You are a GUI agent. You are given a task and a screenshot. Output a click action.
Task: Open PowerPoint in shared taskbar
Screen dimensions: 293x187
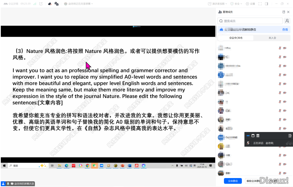(123, 166)
